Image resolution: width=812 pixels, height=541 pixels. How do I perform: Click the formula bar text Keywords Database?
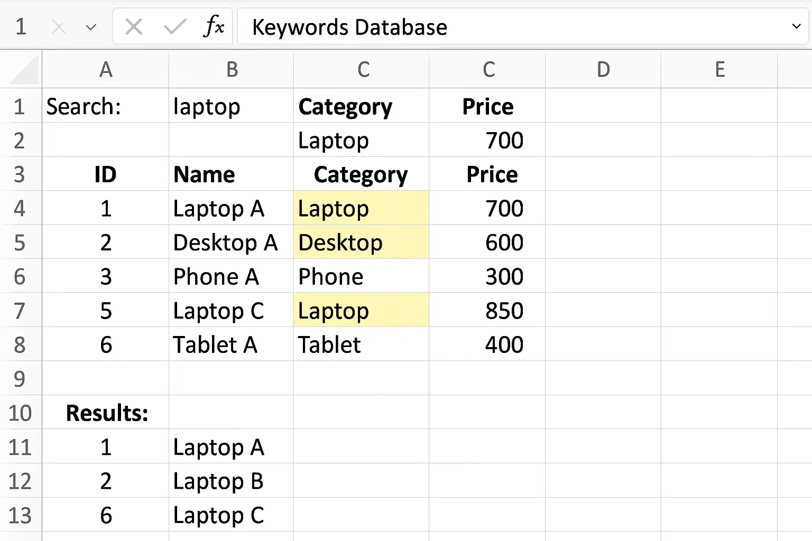point(349,27)
